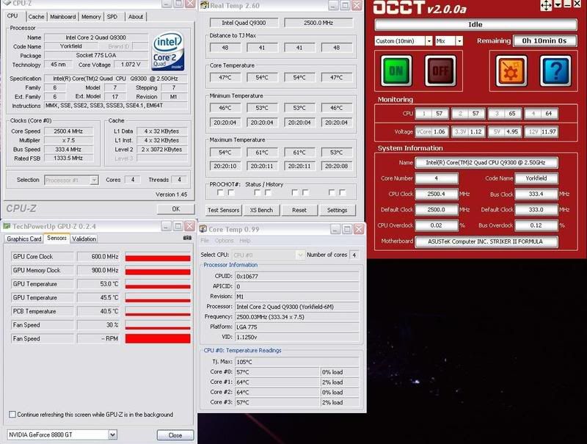Click the Intel Quad Q9300 field in Real Temp
This screenshot has width=587, height=444.
tap(244, 23)
